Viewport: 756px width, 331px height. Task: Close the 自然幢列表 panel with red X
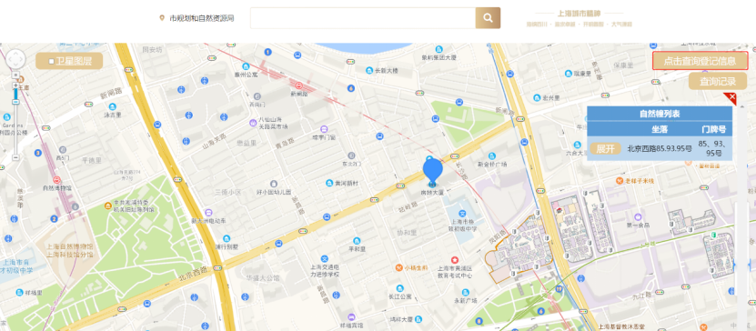tap(731, 98)
